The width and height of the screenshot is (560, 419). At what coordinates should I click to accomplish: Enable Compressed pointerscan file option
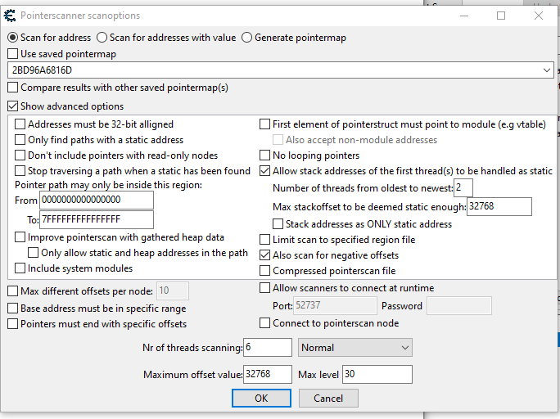click(x=265, y=271)
